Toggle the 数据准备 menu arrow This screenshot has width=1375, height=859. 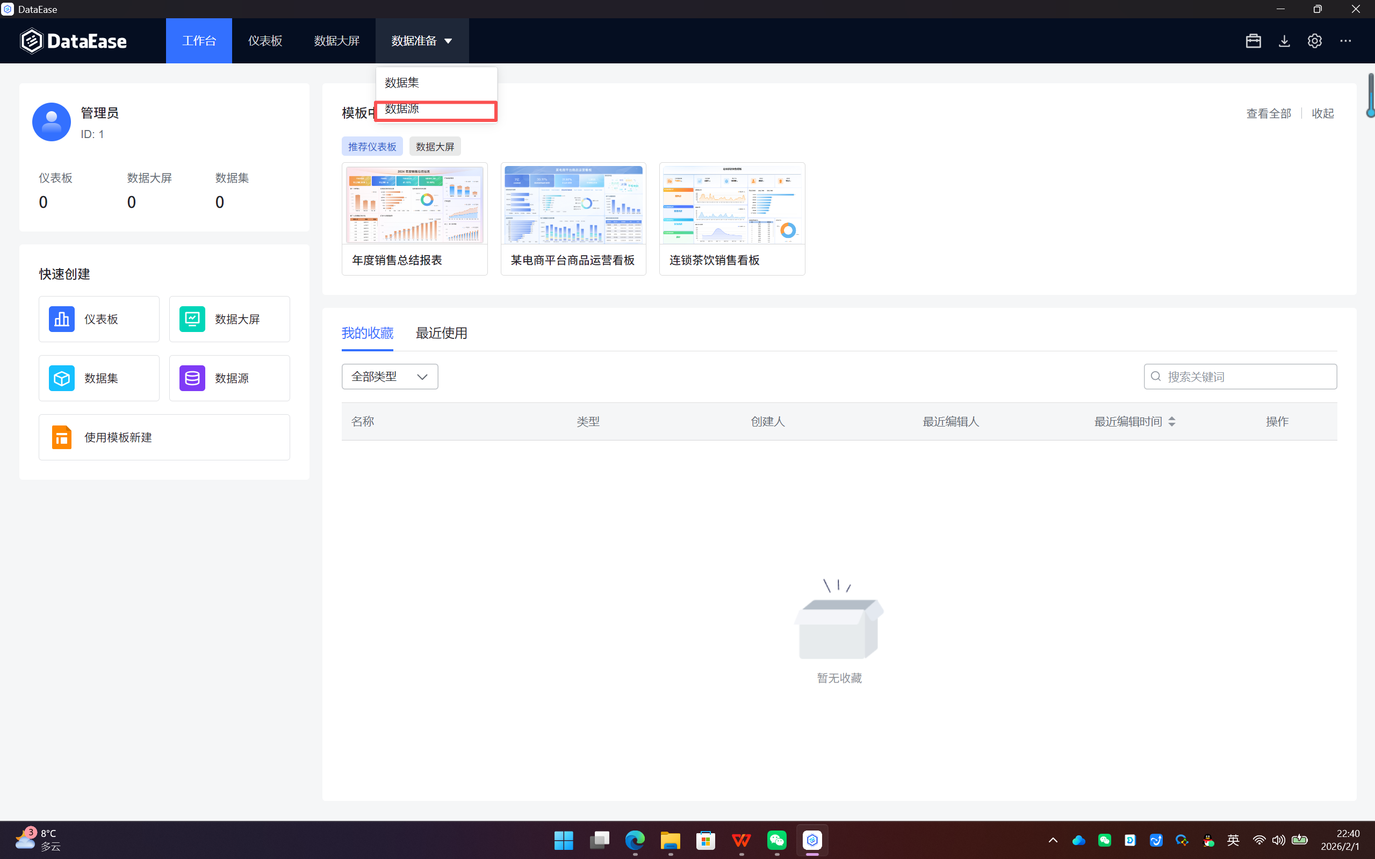click(x=448, y=41)
